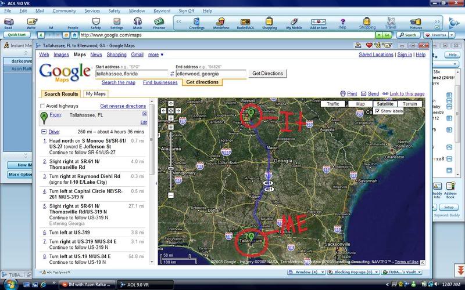Switch to Satellite map view
465x290 pixels.
385,104
